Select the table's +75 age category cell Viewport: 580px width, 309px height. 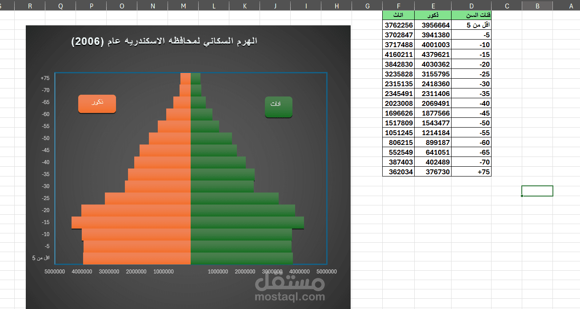[x=471, y=172]
